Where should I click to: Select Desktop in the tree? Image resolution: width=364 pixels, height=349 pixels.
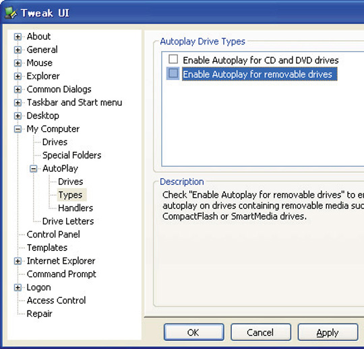42,116
